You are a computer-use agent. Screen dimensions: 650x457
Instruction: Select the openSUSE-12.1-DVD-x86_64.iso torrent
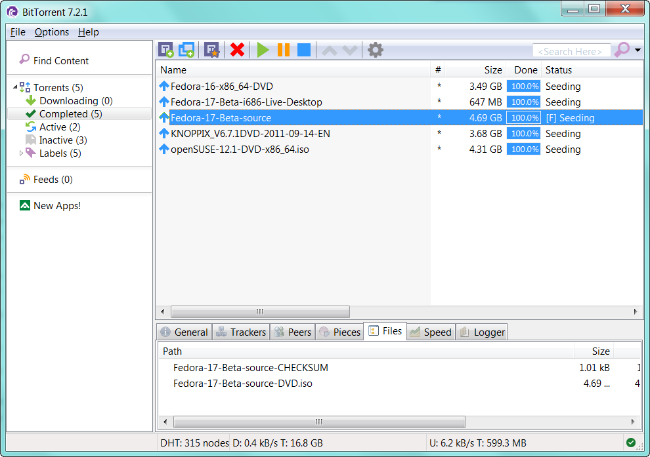[x=240, y=149]
